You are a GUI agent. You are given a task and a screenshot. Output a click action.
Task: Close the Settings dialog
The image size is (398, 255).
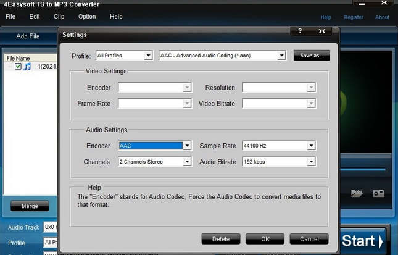point(322,31)
